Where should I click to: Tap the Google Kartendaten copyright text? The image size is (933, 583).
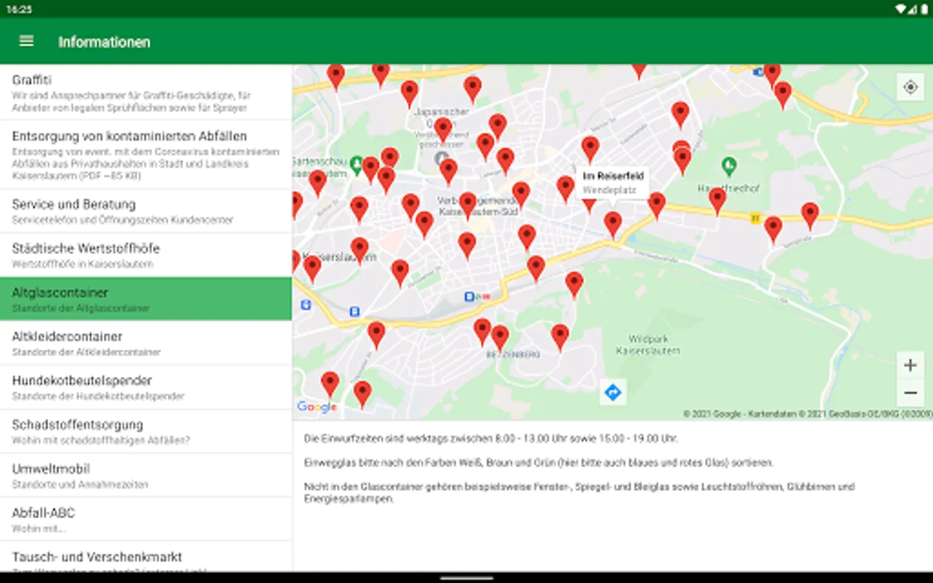coord(807,414)
